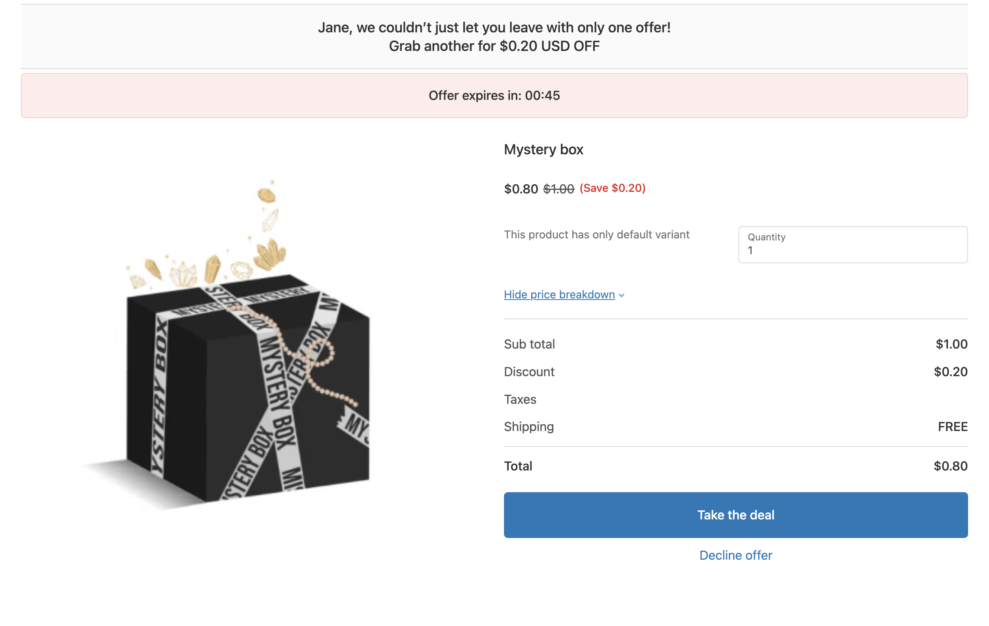This screenshot has height=626, width=989.
Task: Click the Total amount $0.80
Action: (x=950, y=466)
